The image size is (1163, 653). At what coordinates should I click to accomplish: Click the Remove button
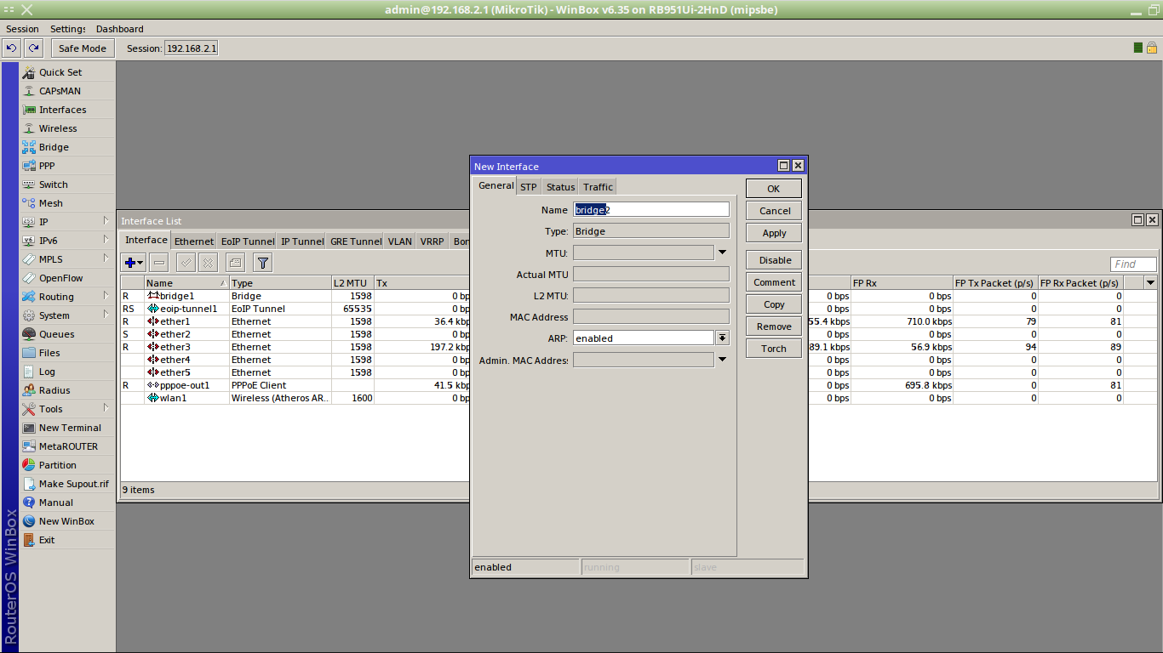pos(774,326)
